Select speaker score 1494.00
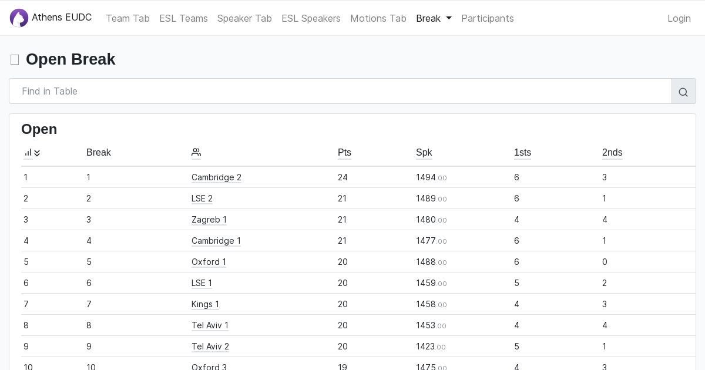Image resolution: width=705 pixels, height=370 pixels. [431, 177]
